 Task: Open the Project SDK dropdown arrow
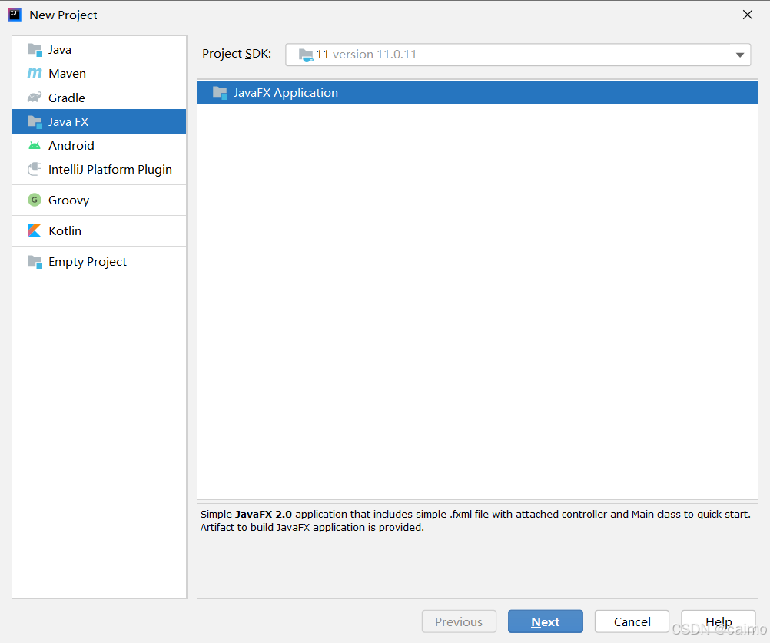click(x=739, y=55)
